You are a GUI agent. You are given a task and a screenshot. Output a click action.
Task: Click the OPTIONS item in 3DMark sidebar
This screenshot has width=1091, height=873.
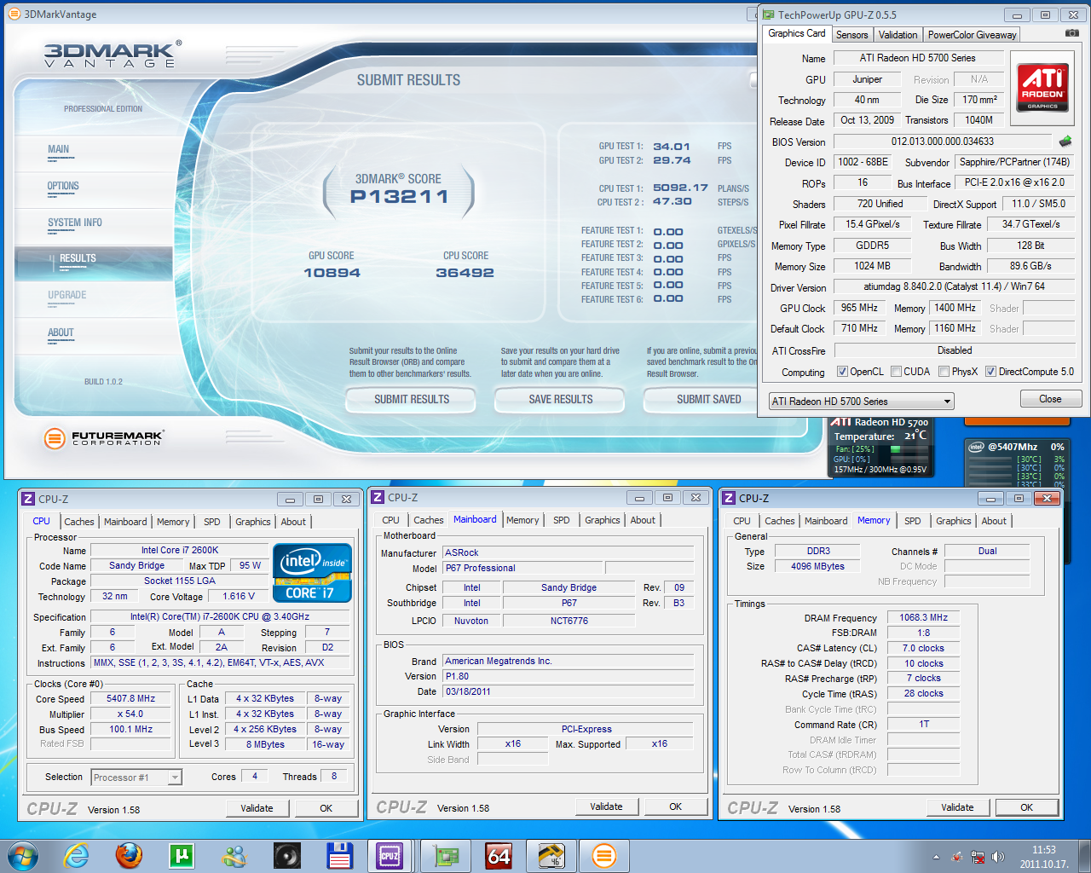[x=63, y=186]
